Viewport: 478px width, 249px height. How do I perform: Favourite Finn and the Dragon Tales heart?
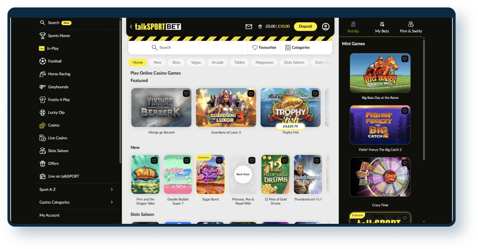(x=154, y=160)
